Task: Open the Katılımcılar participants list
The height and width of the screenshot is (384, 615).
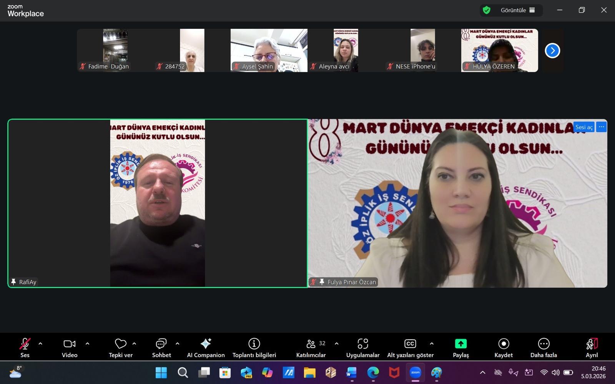Action: [x=311, y=347]
